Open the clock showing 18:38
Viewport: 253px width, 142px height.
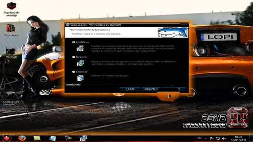[238, 138]
